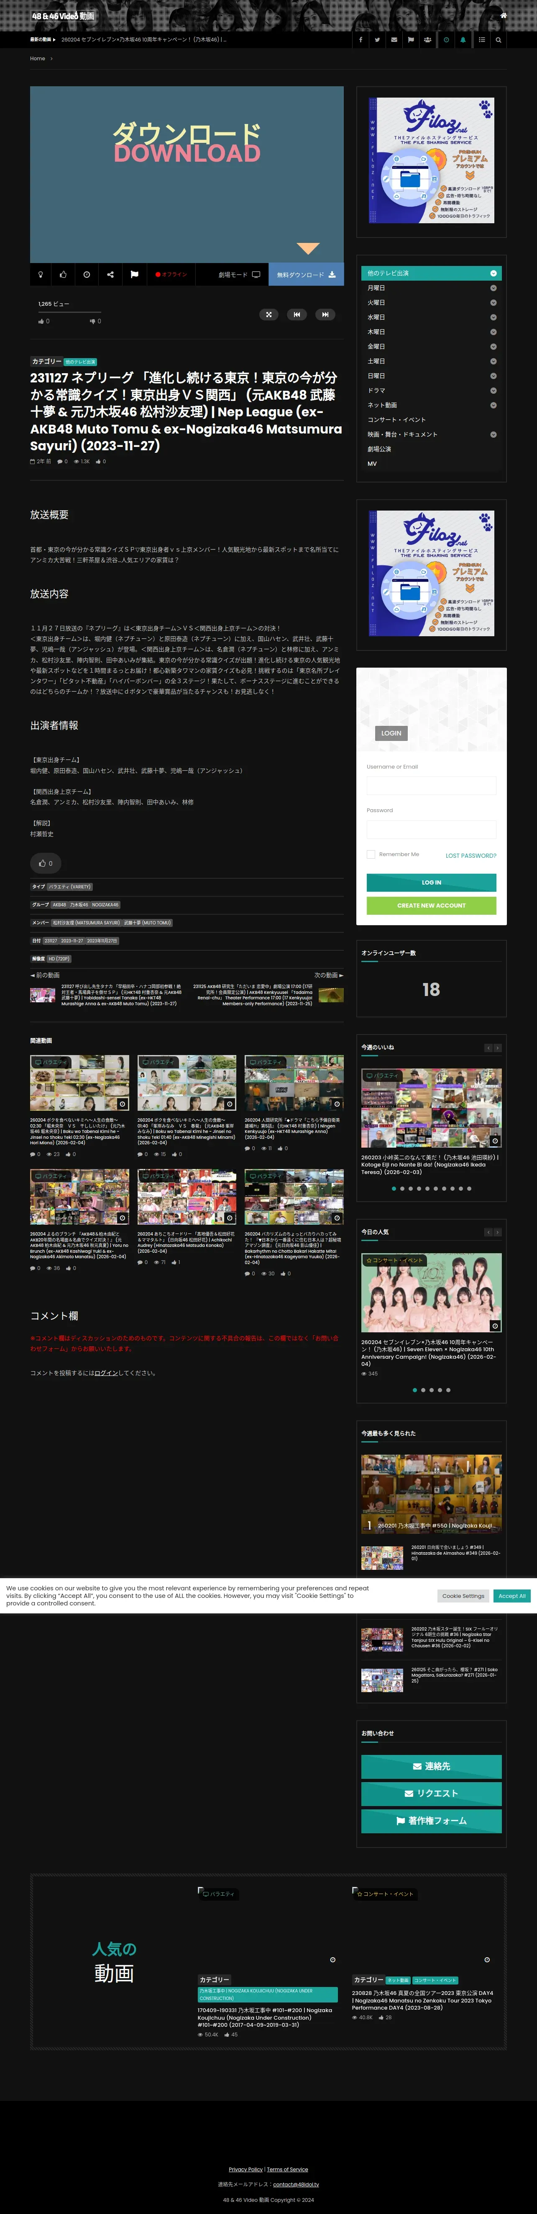The image size is (537, 2214).
Task: Go to the next video with the skip-forward button
Action: click(325, 315)
